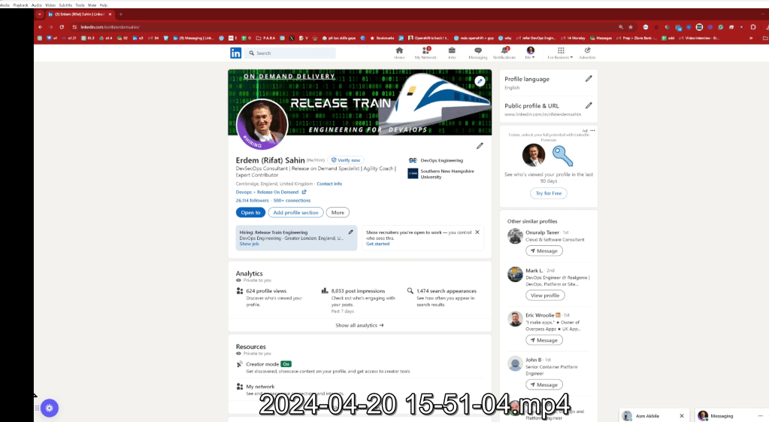Screen dimensions: 769x422
Task: Open a new browser tab
Action: 120,14
